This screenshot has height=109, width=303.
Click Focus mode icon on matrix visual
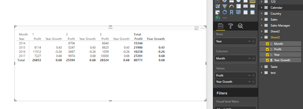pos(197,28)
